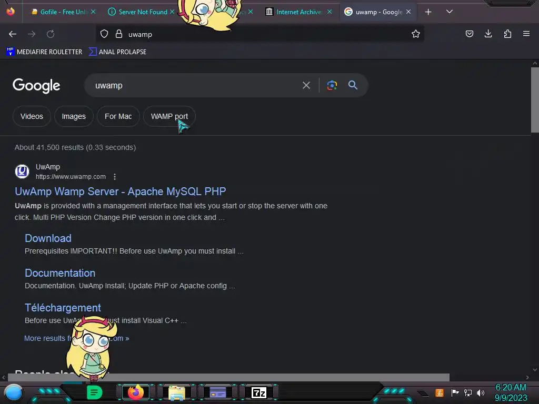The width and height of the screenshot is (539, 404).
Task: Go back using the browser back arrow
Action: [x=13, y=34]
